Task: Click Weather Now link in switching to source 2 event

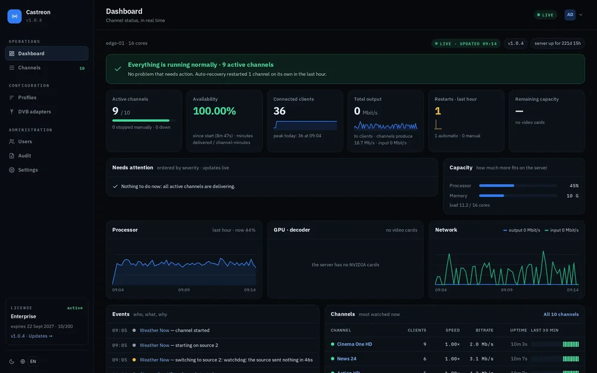Action: [x=154, y=360]
